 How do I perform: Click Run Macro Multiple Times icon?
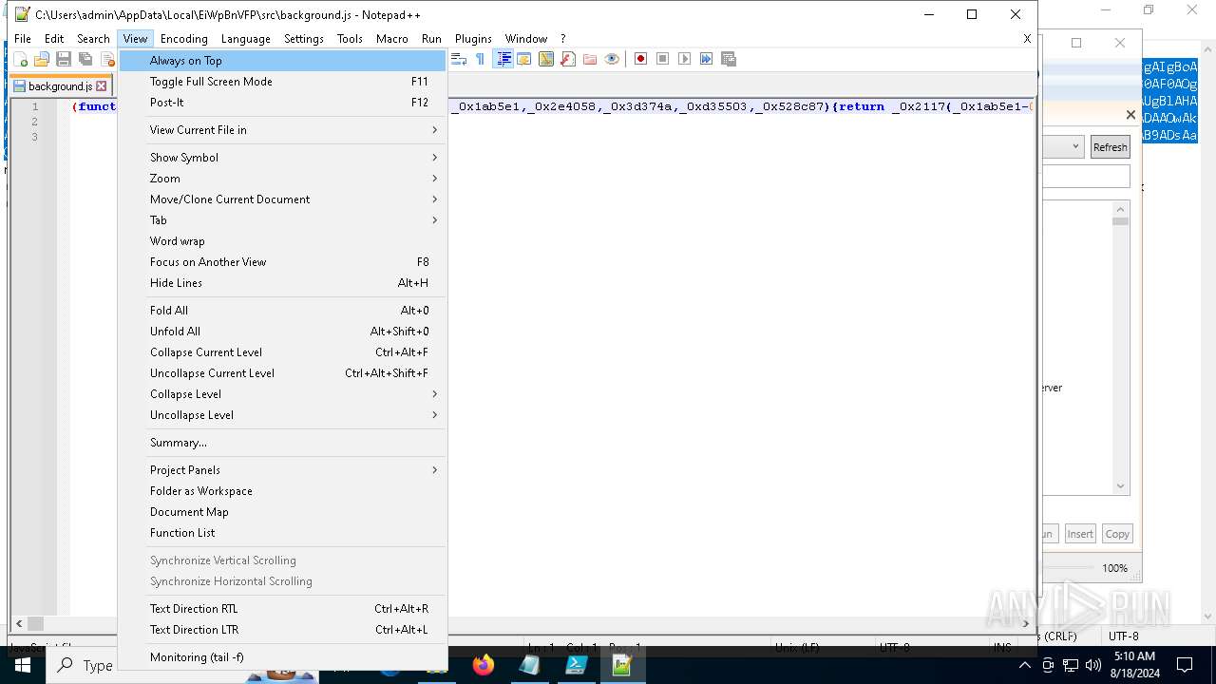707,59
